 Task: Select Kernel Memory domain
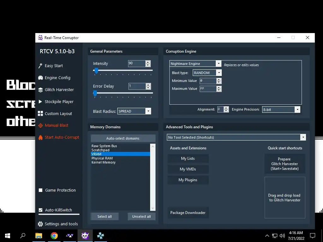click(120, 162)
